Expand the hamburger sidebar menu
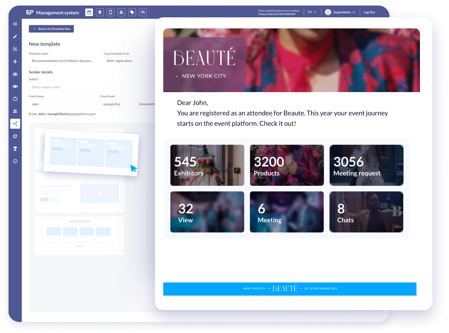Viewport: 449px width, 333px height. tap(15, 24)
